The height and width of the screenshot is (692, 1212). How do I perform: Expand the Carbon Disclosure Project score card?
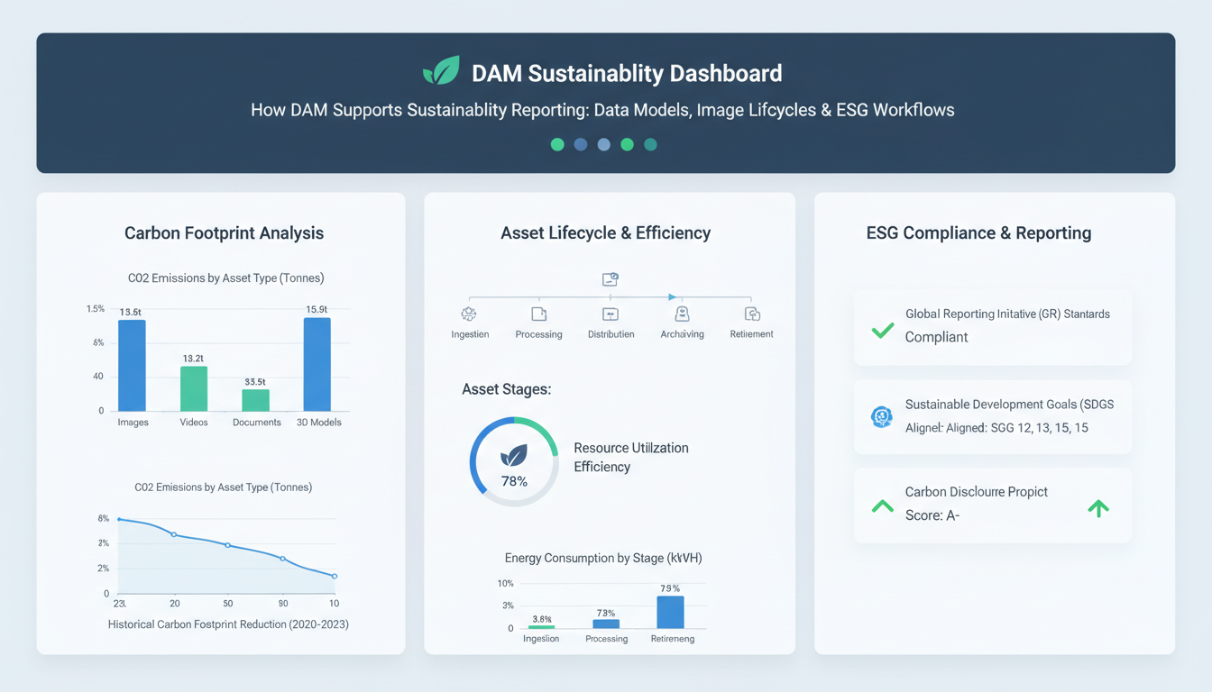[992, 505]
